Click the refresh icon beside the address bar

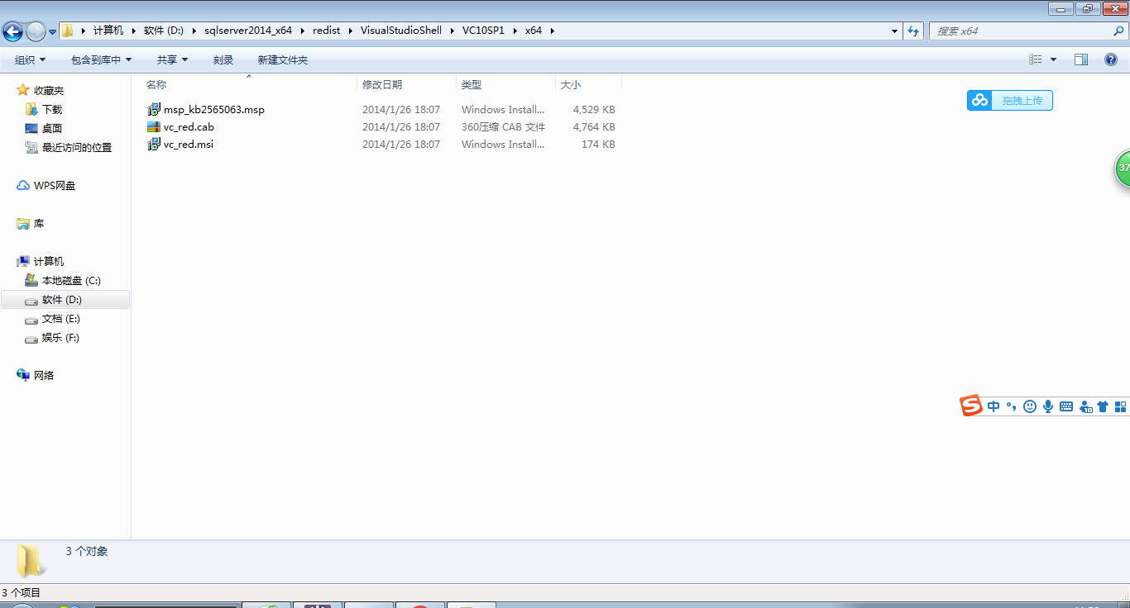(x=912, y=30)
